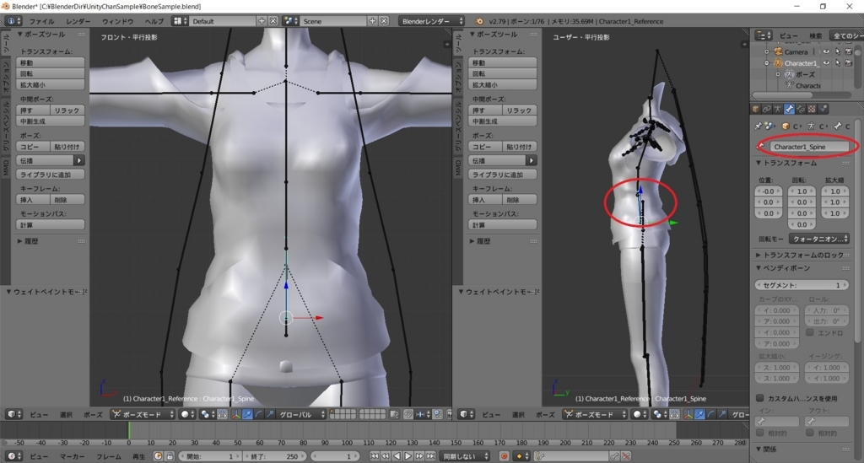Toggle timeline range lock icon

170,456
